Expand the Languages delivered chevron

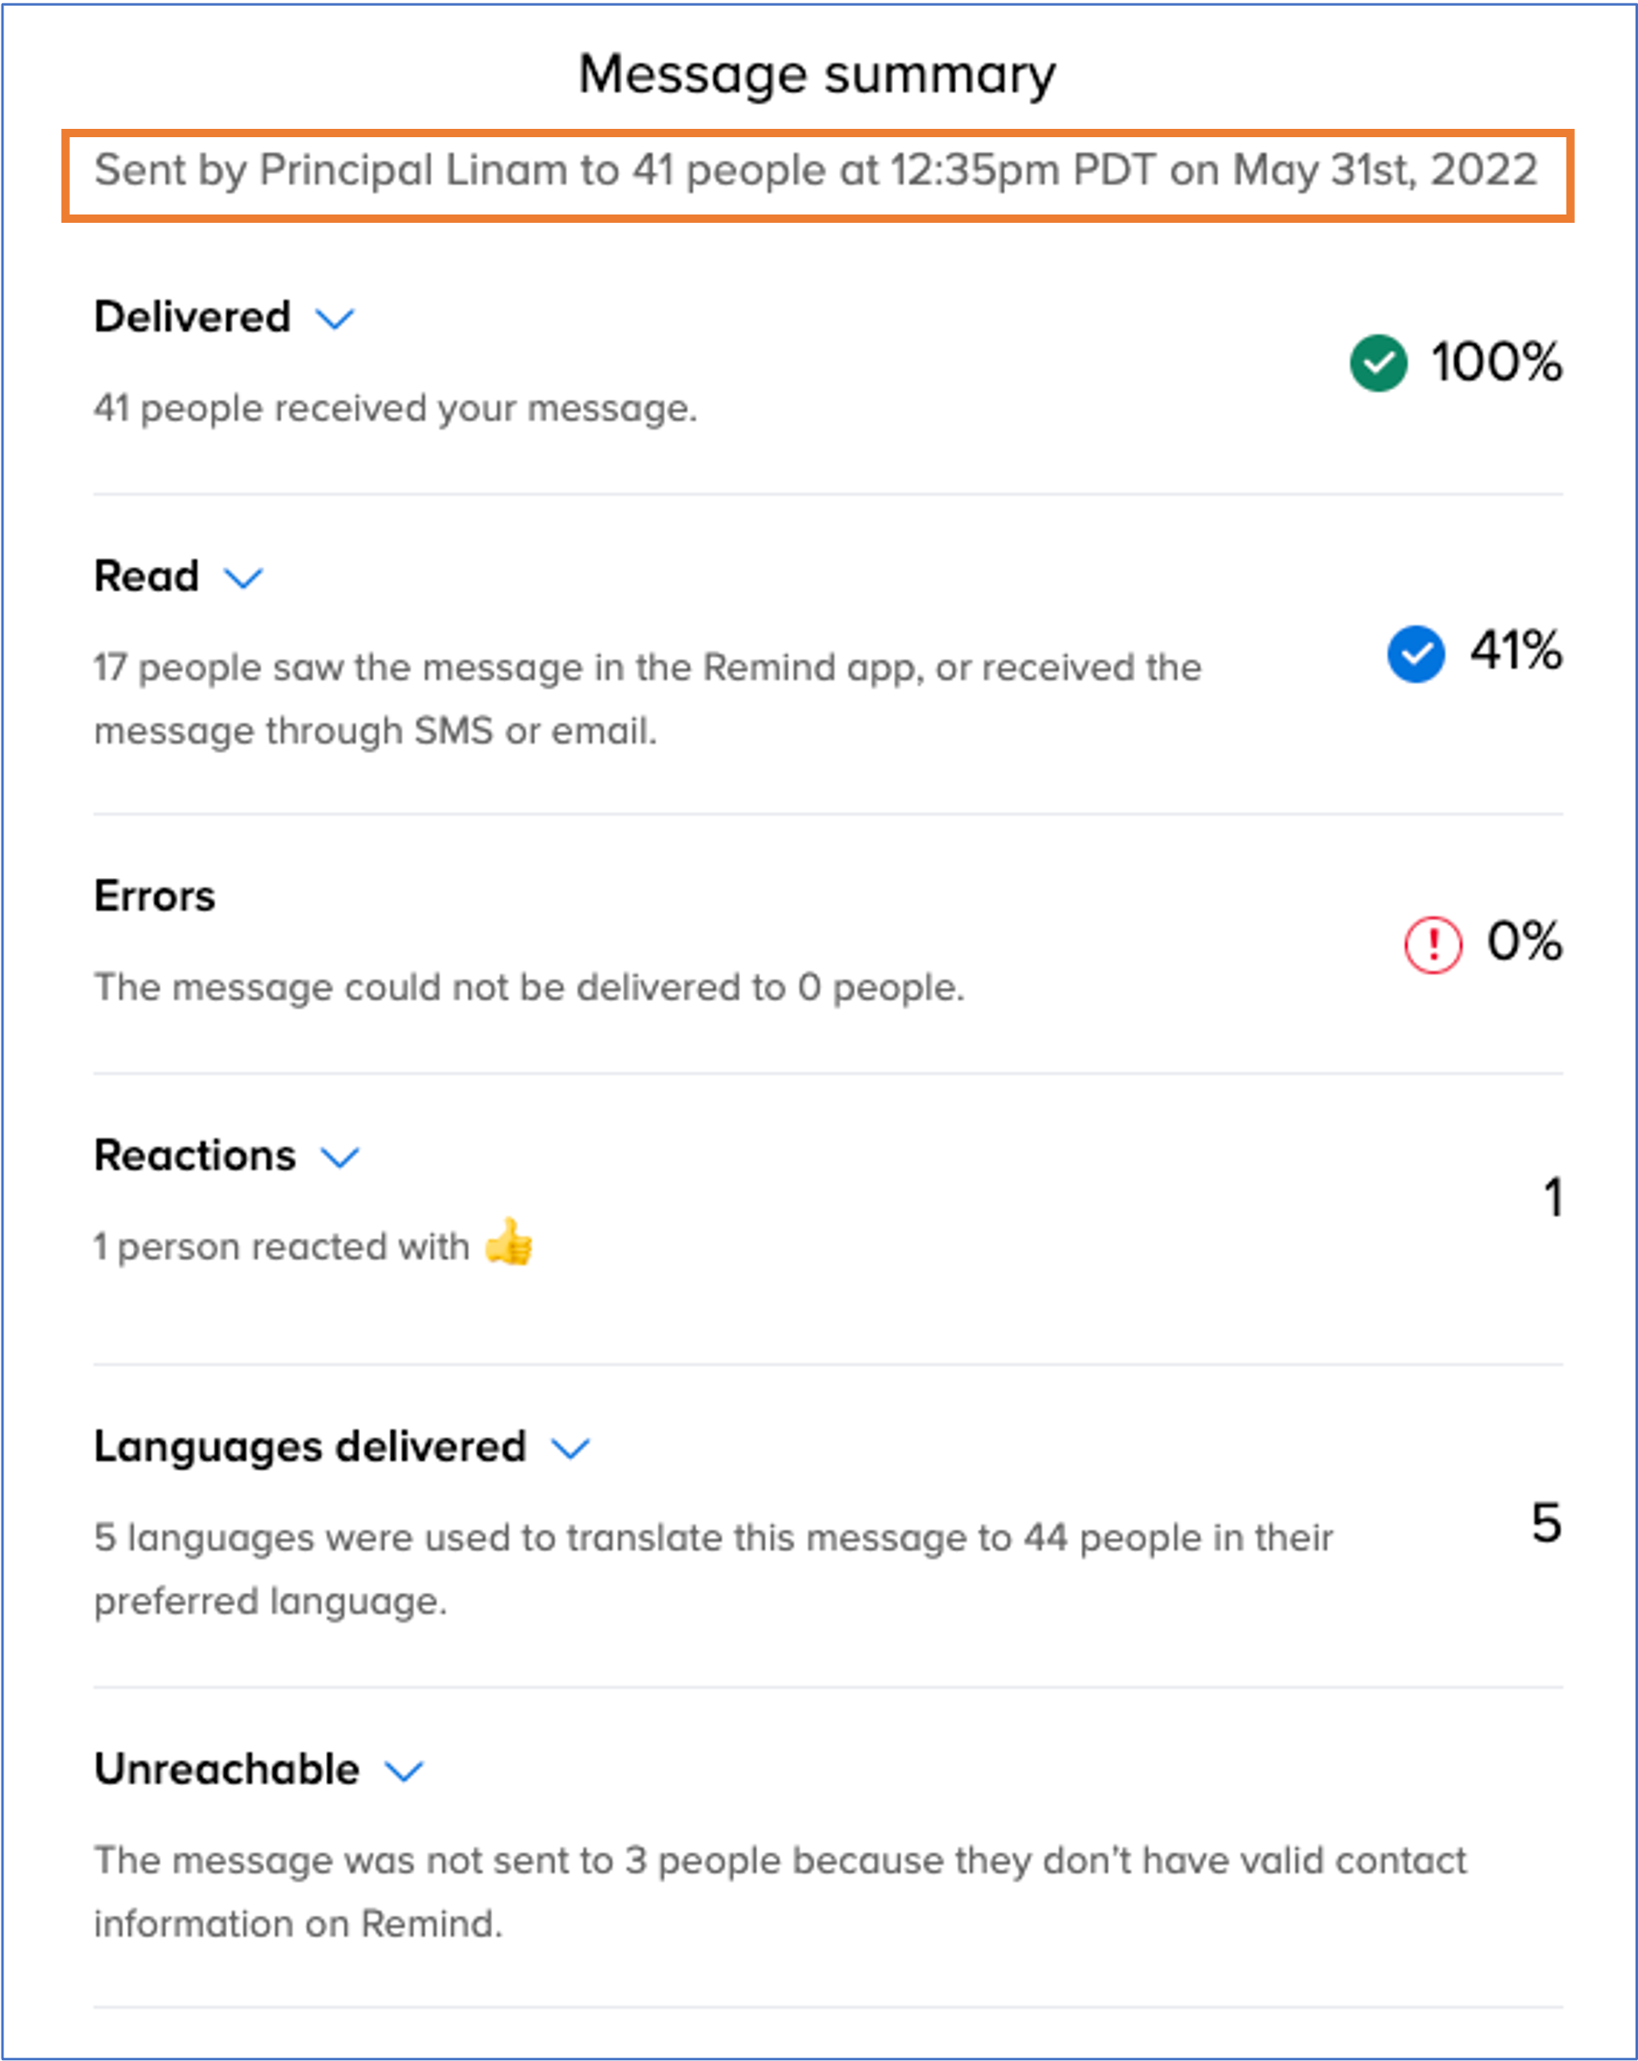[571, 1448]
